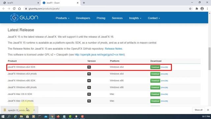Click the page vertical scrollbar
211x119 pixels.
[x=210, y=59]
